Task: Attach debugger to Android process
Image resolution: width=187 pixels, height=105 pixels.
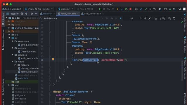Action: point(126,9)
